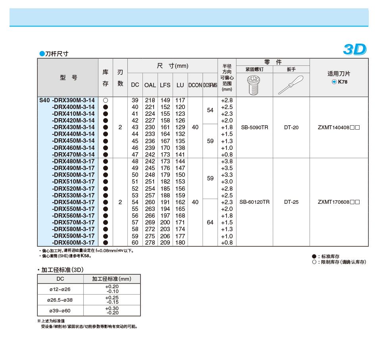The image size is (377, 339).
Task: Click the ø12~ø26 tolerance row
Action: 89,289
